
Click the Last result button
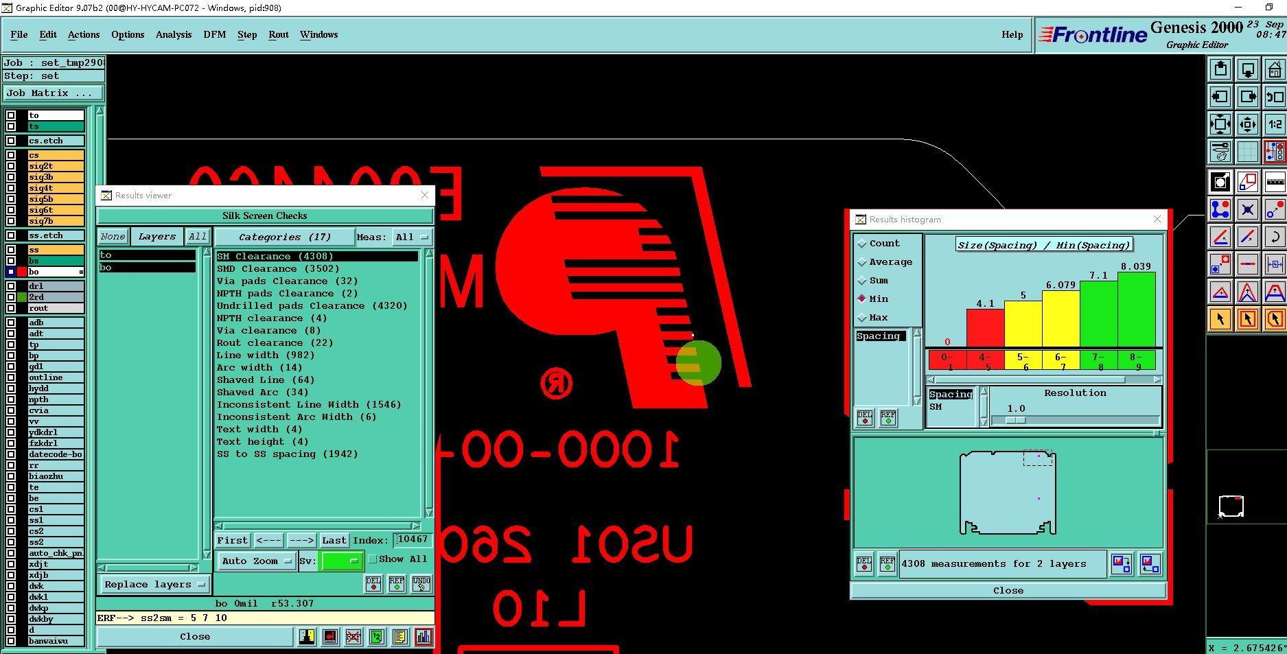[x=334, y=541]
